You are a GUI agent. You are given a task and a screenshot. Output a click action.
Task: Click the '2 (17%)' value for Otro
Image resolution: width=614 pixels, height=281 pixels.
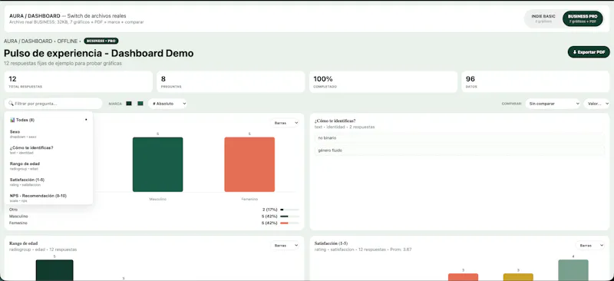tap(270, 210)
